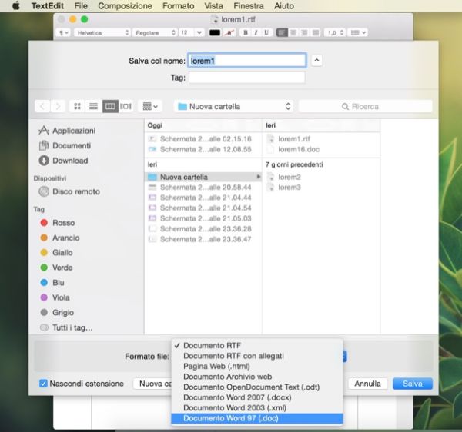462x432 pixels.
Task: Toggle the Nascondi estensione checkbox
Action: pyautogui.click(x=43, y=384)
